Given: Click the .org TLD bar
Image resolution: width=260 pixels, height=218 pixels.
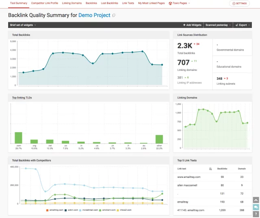Looking at the screenshot, I should tap(34, 141).
